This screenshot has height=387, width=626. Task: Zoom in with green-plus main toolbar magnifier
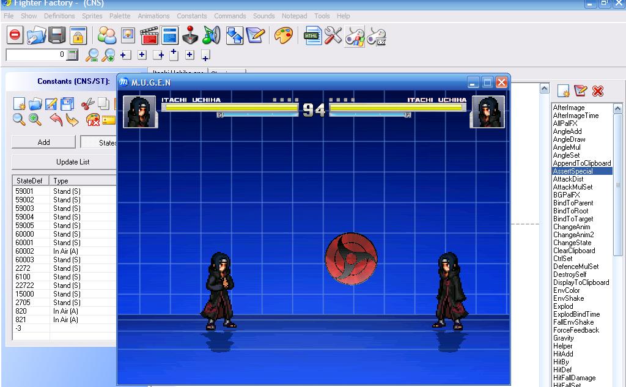(108, 55)
